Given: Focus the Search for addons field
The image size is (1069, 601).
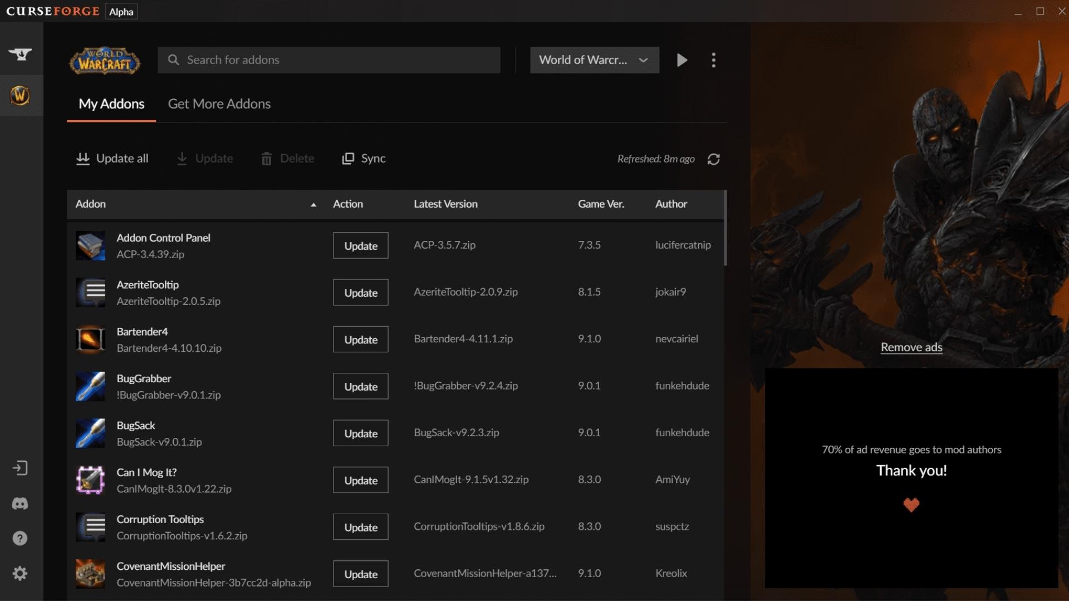Looking at the screenshot, I should (x=329, y=60).
